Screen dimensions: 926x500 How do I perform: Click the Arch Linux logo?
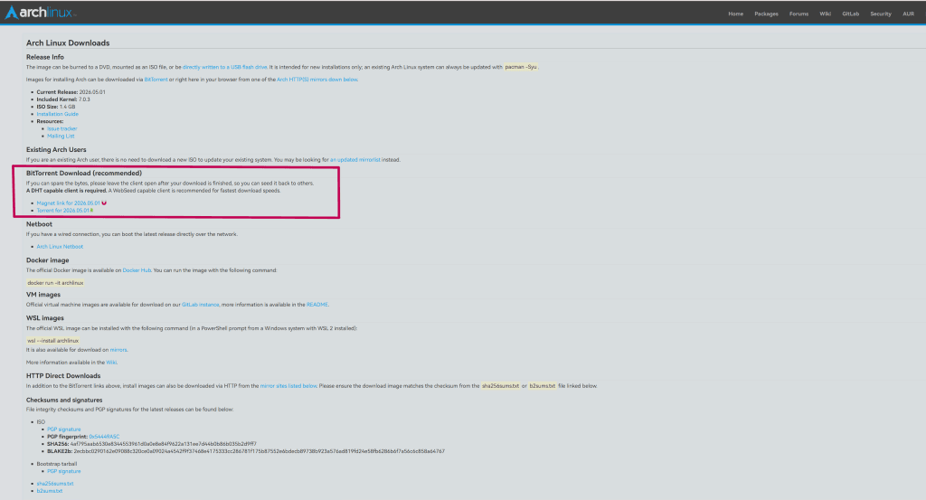tap(40, 13)
